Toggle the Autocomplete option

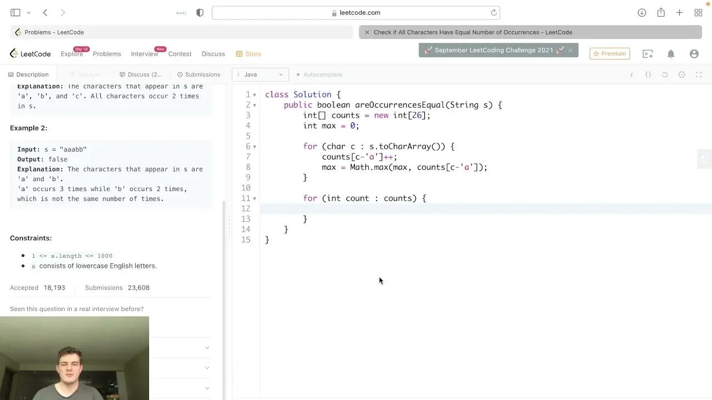tap(319, 74)
